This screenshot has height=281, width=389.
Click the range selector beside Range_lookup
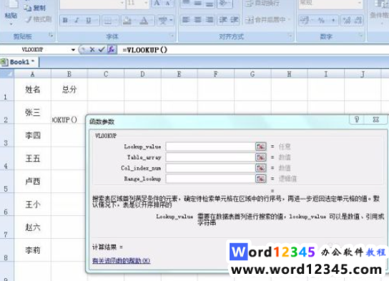tap(260, 179)
